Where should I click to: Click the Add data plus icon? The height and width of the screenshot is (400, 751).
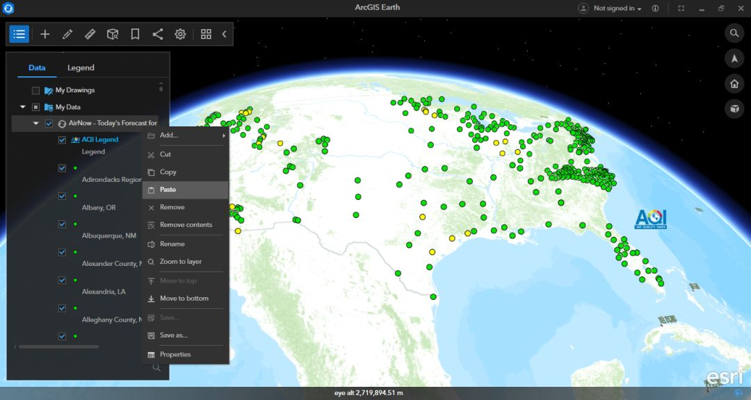pos(45,34)
